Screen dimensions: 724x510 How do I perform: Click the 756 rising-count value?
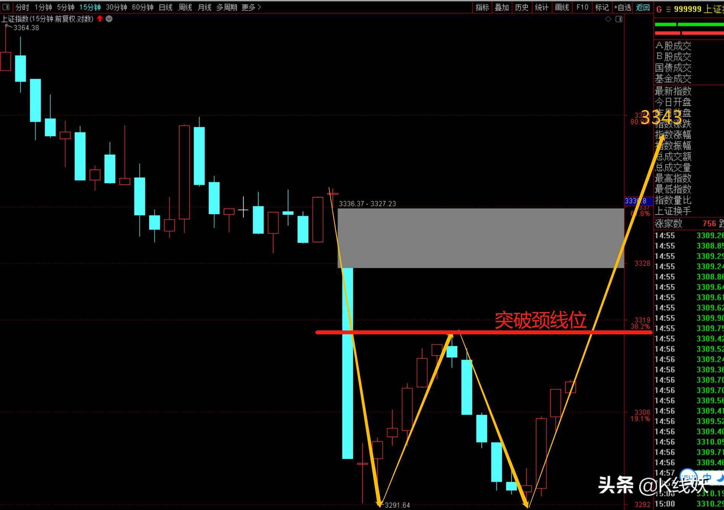(x=709, y=224)
